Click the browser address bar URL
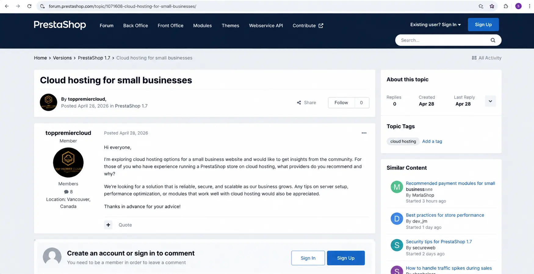The width and height of the screenshot is (534, 274). pos(122,6)
